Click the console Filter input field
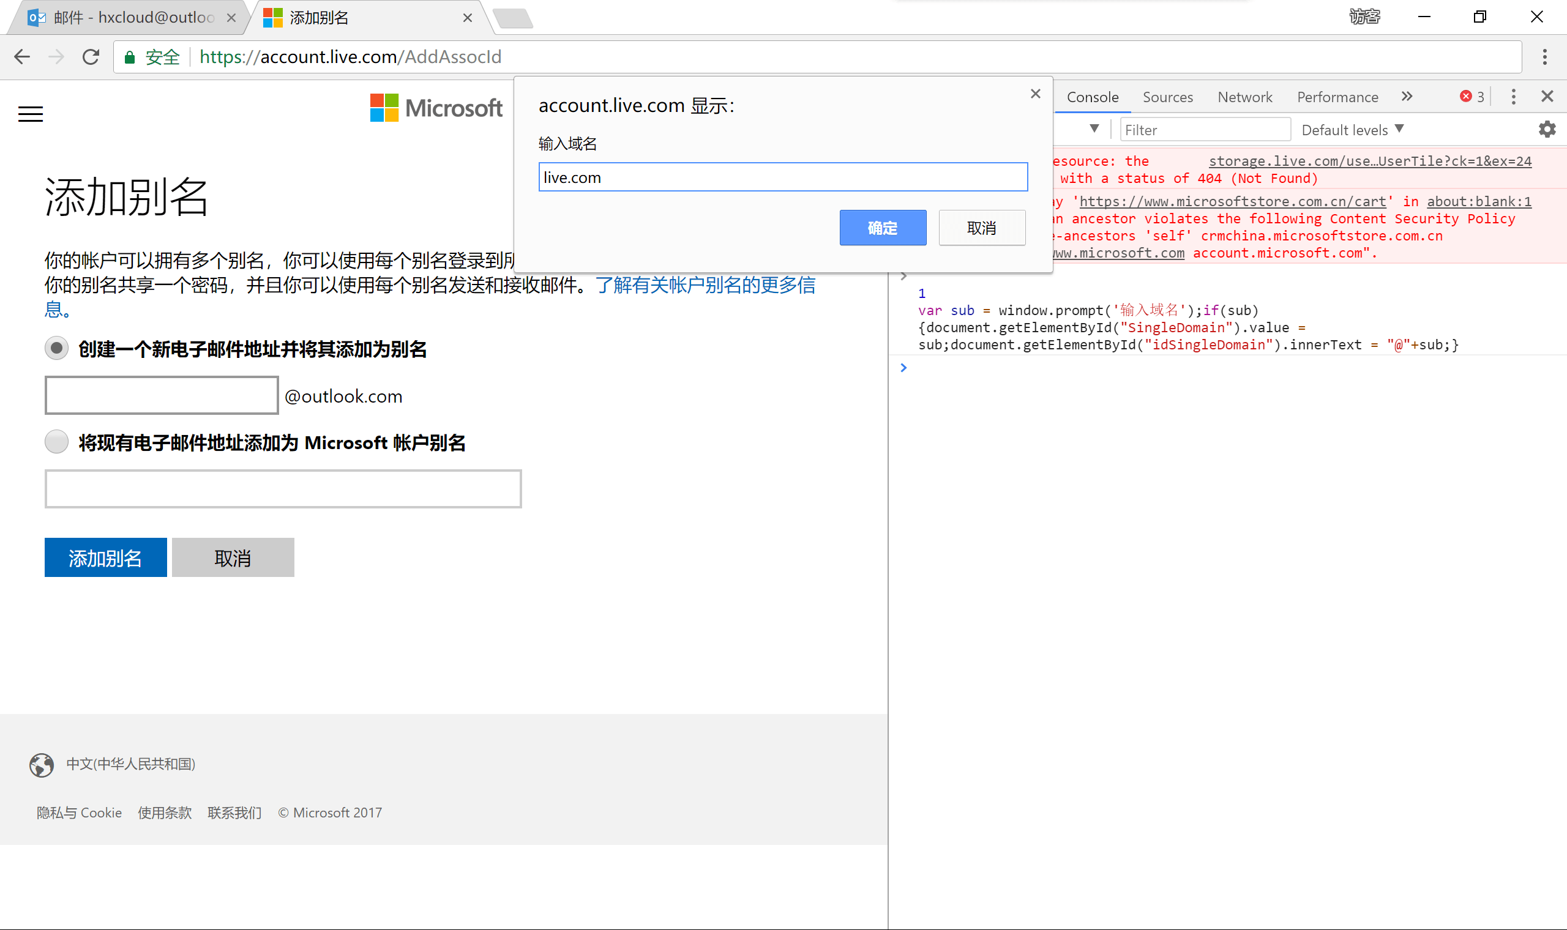Screen dimensions: 1567x930 [x=1205, y=130]
